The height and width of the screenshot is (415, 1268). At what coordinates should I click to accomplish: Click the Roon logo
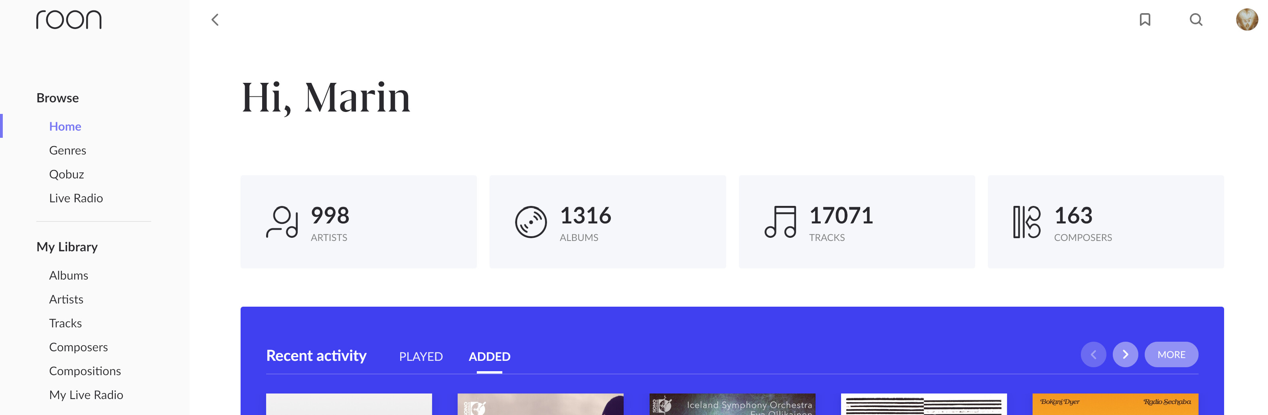tap(69, 20)
